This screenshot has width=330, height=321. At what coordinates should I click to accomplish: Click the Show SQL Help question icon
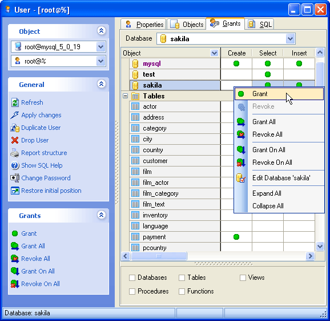[15, 165]
